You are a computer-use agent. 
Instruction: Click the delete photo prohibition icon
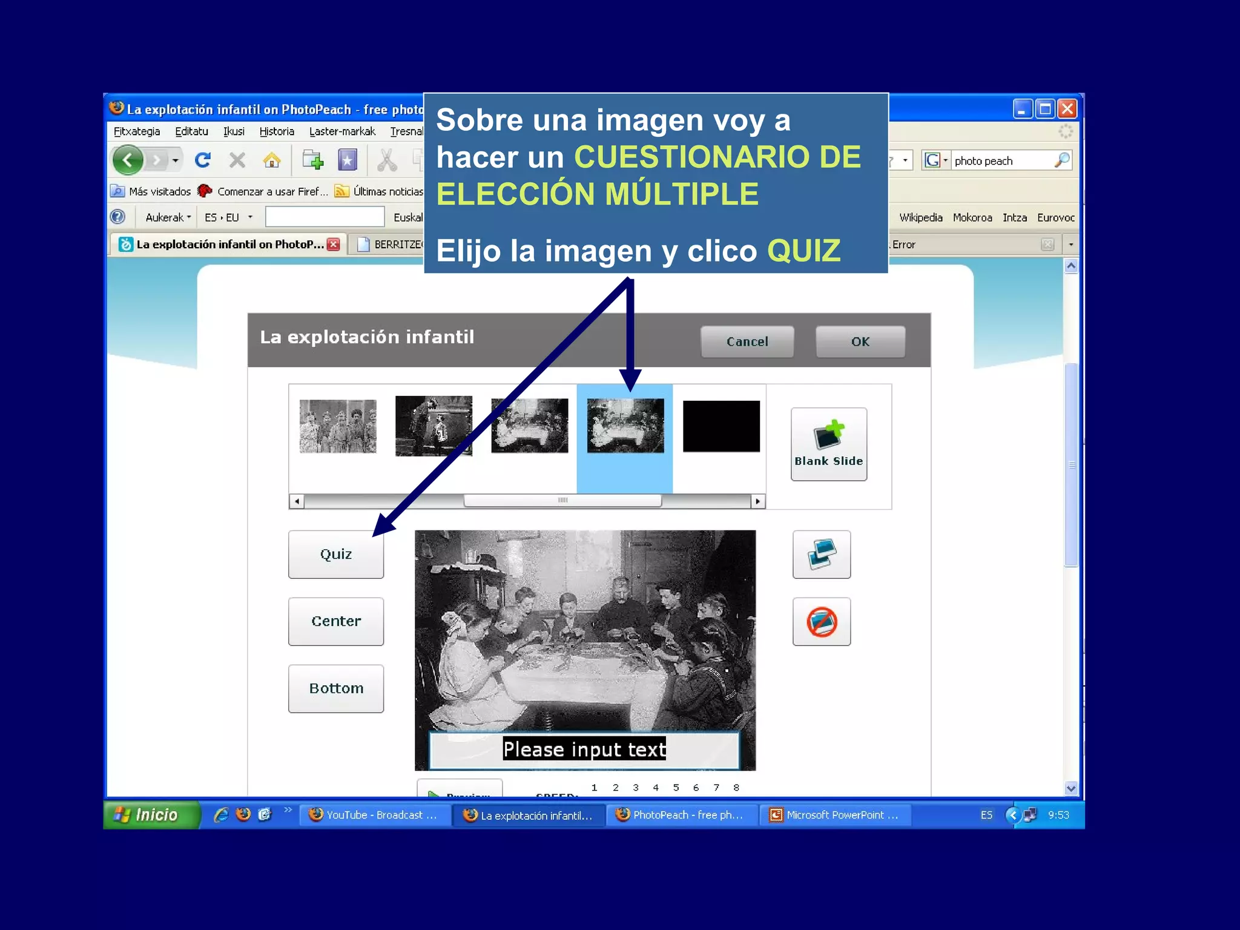822,622
